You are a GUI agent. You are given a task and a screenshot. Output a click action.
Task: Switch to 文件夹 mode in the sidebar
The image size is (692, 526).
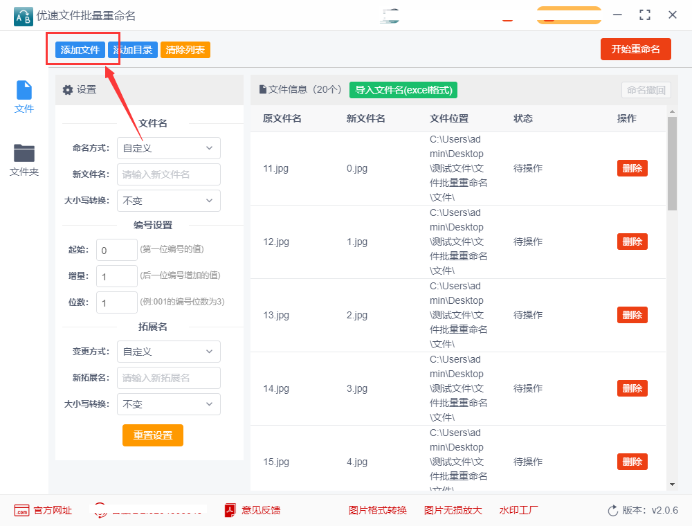click(24, 160)
